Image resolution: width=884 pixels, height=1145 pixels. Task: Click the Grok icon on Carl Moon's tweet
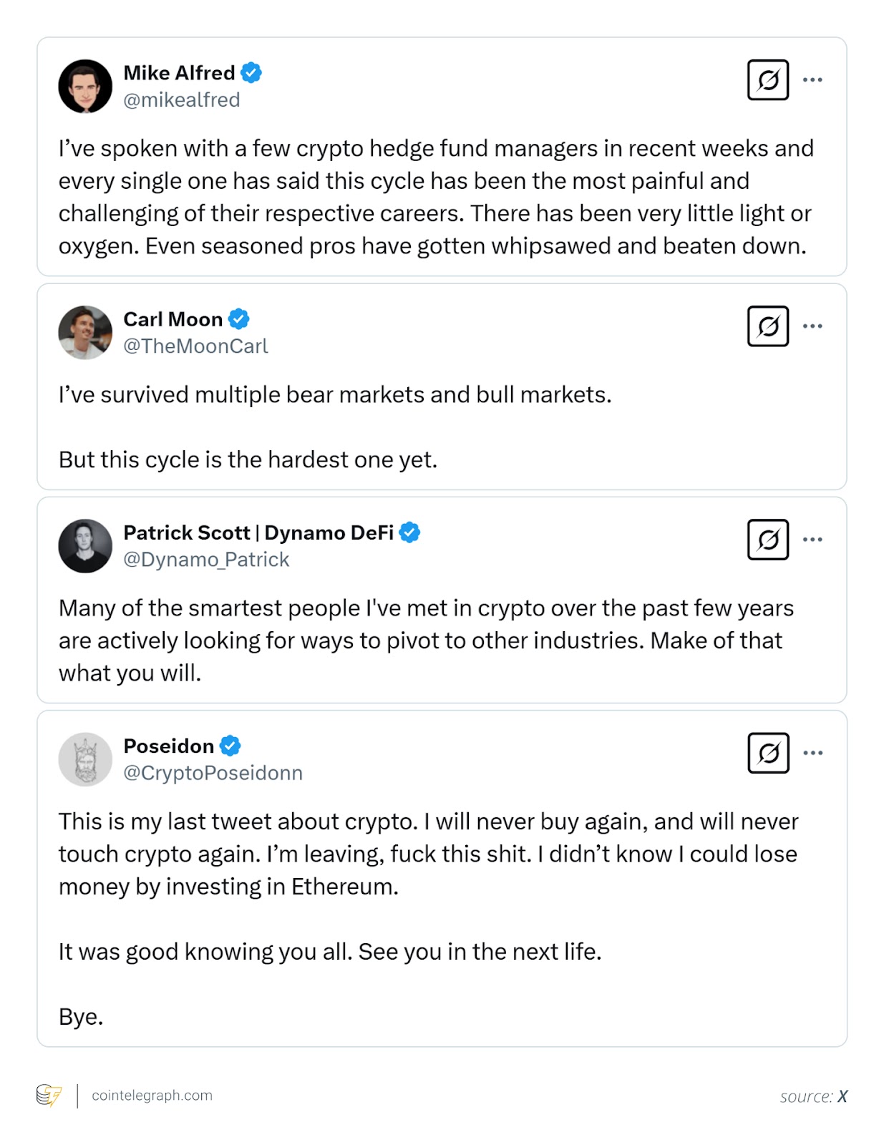point(767,326)
